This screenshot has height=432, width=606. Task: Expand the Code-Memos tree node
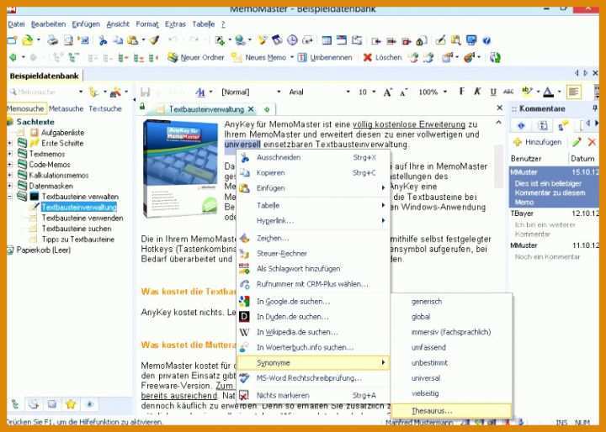coord(9,165)
